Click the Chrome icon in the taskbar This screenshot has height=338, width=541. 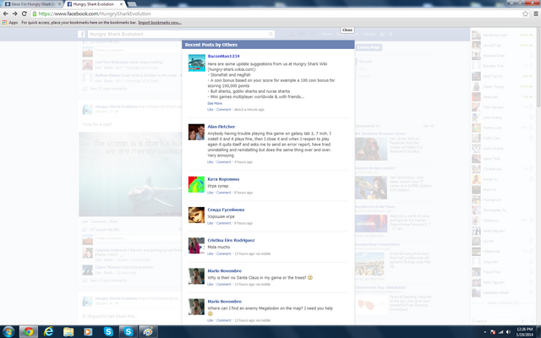[28, 332]
